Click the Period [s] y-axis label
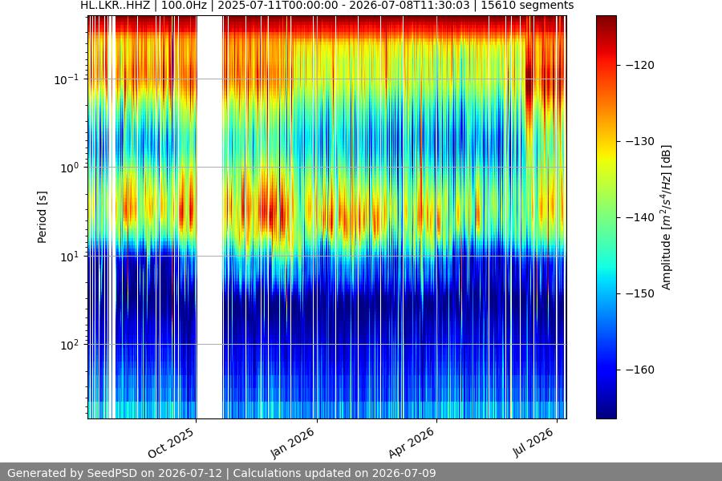 click(x=42, y=217)
